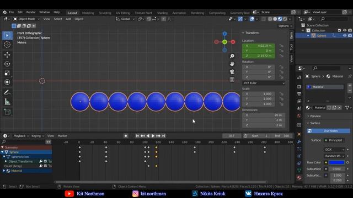Play the animation forward
This screenshot has height=198, width=353.
(153, 136)
